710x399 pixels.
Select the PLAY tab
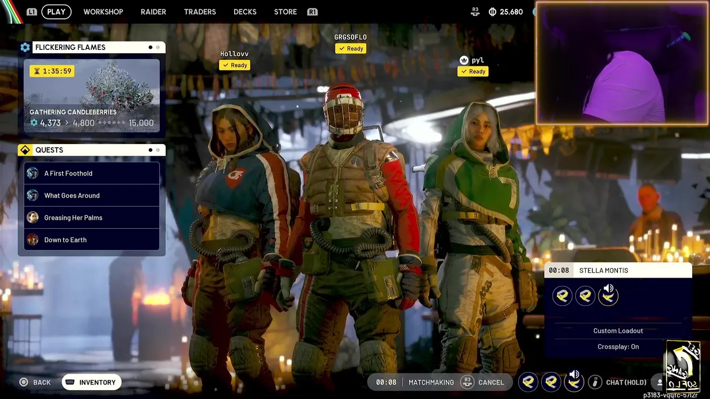pyautogui.click(x=56, y=12)
